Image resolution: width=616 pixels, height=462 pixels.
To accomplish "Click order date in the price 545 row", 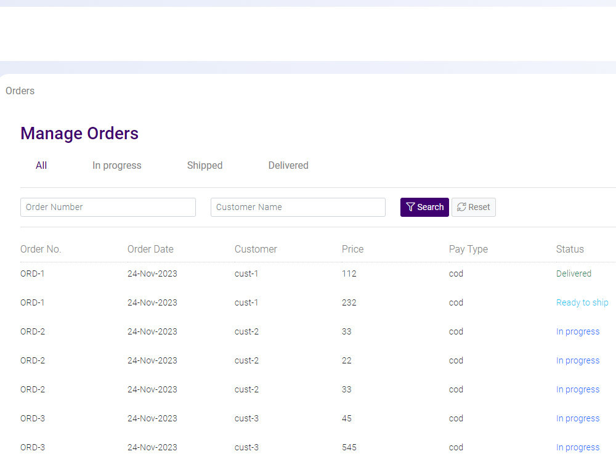I will click(x=152, y=447).
